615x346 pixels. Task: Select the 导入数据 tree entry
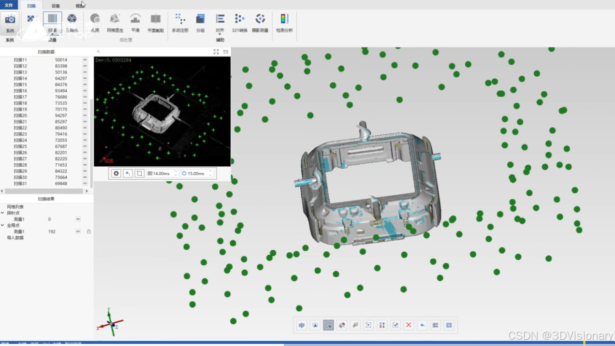pos(15,238)
